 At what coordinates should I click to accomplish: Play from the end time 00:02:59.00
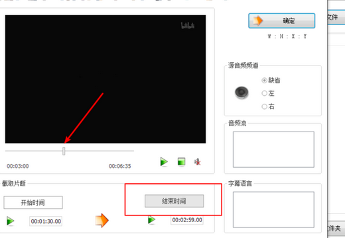pyautogui.click(x=151, y=219)
